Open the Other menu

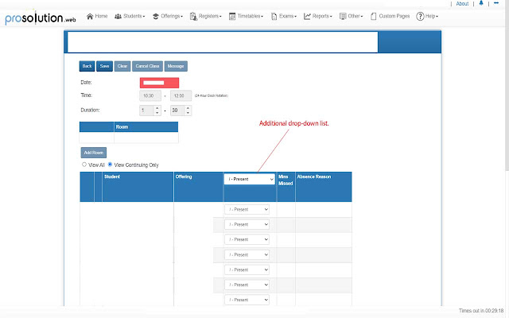pyautogui.click(x=351, y=16)
